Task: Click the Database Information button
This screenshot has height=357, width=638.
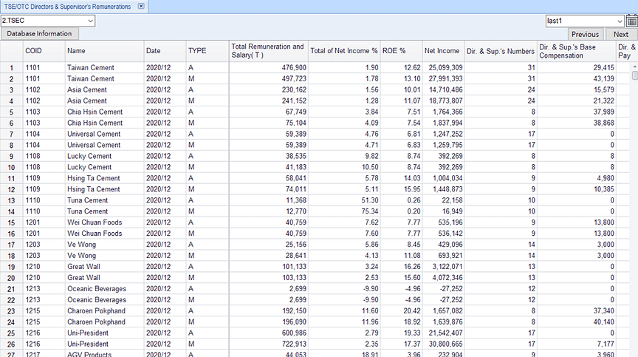Action: [39, 34]
